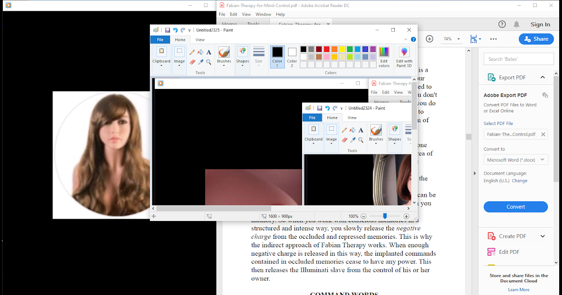Click the Select PDF File link
562x295 pixels.
(x=498, y=124)
